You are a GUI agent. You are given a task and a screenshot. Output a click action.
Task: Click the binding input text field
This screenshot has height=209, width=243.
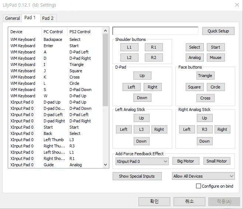[x=155, y=31]
